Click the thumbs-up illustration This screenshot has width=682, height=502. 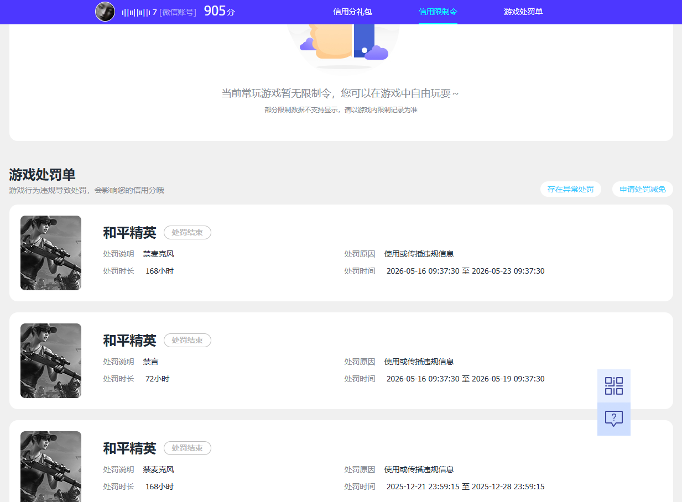343,46
